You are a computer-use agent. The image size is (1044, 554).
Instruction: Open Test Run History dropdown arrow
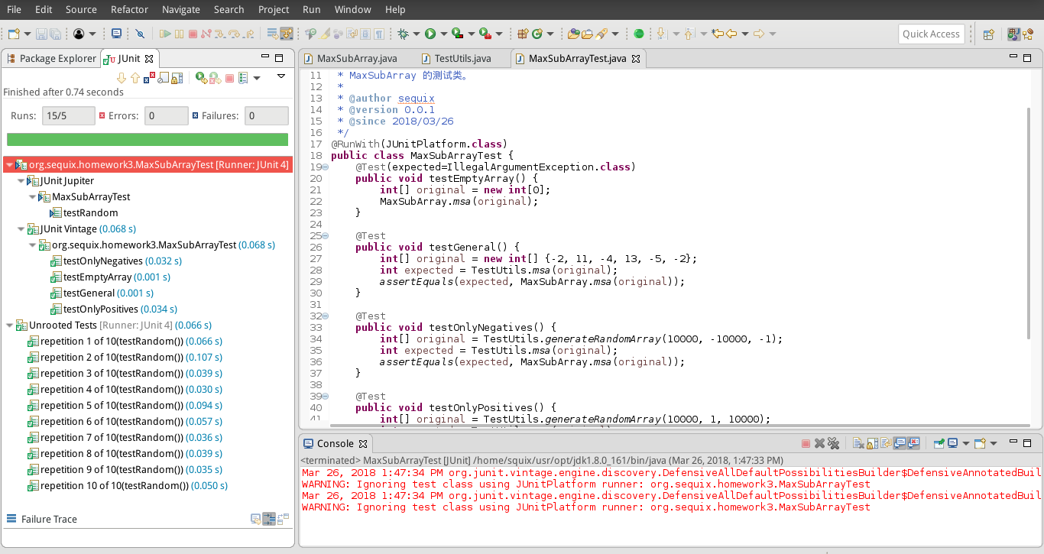(257, 78)
